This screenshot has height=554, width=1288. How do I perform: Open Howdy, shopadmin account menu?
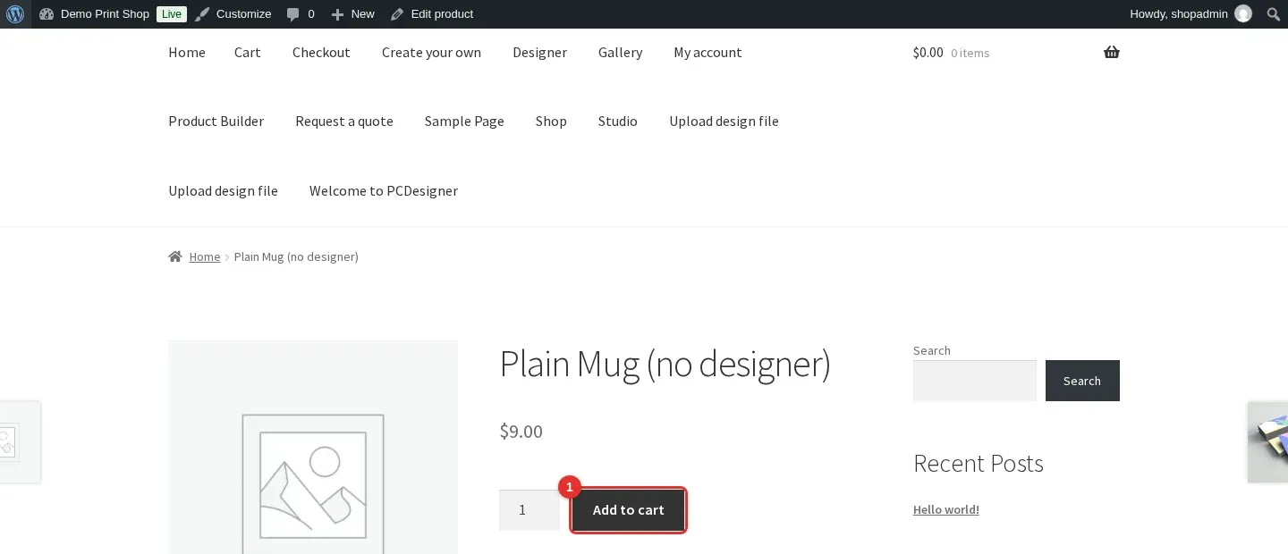(1191, 13)
